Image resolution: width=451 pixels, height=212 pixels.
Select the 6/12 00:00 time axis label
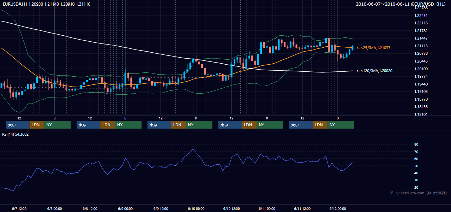337,209
